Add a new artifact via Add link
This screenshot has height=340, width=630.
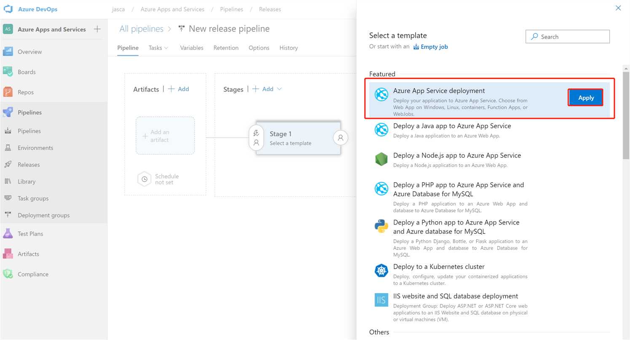click(179, 89)
